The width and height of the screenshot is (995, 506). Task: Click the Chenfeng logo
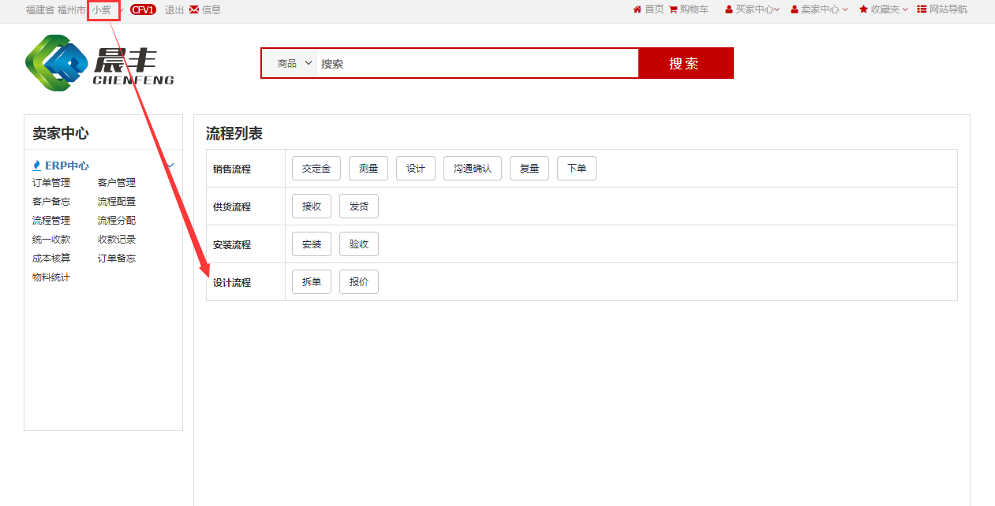point(99,63)
